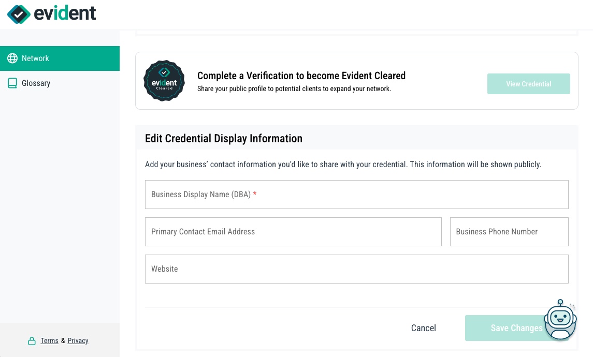
Task: Open the Privacy policy link
Action: 78,340
